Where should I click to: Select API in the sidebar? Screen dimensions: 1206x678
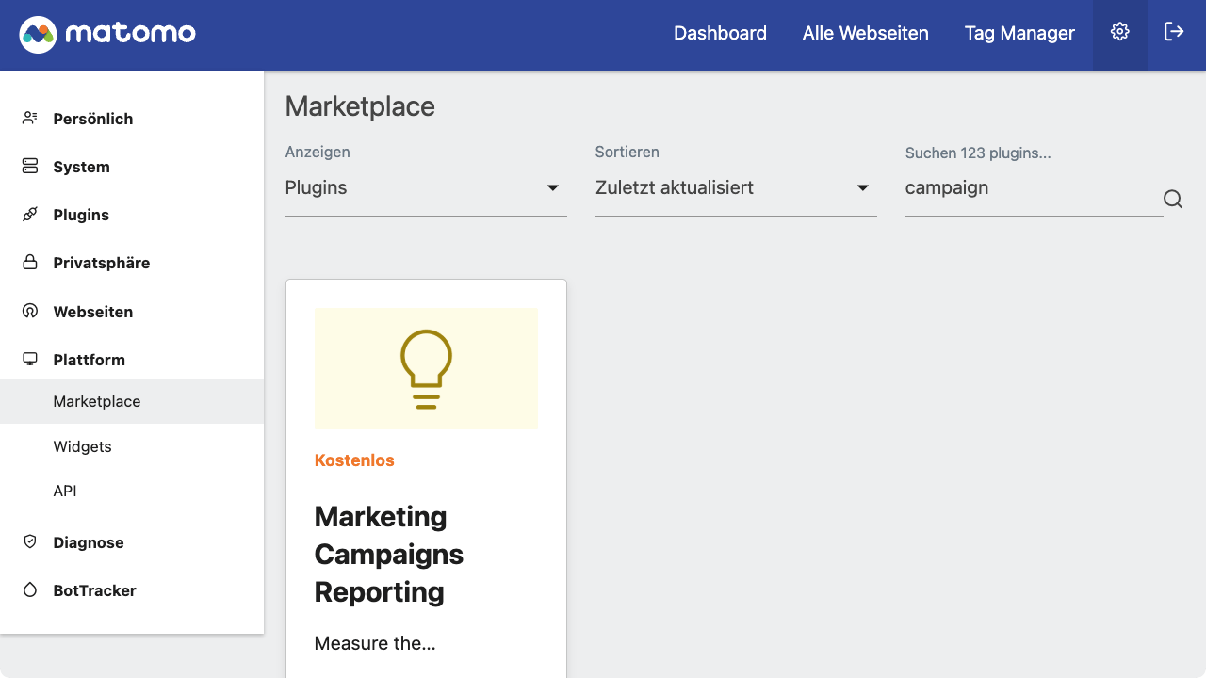132,491
